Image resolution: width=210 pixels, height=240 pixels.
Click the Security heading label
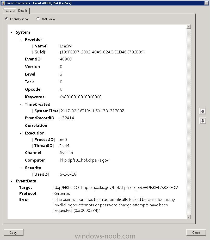[x=33, y=168]
